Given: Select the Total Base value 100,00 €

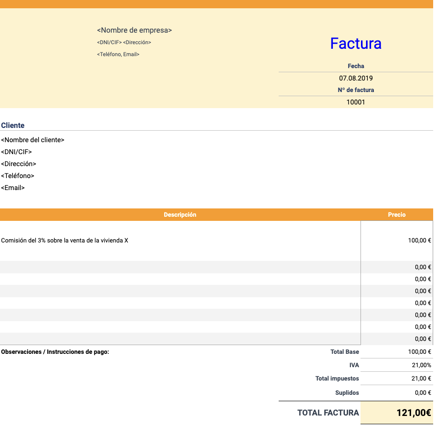Looking at the screenshot, I should [x=419, y=352].
